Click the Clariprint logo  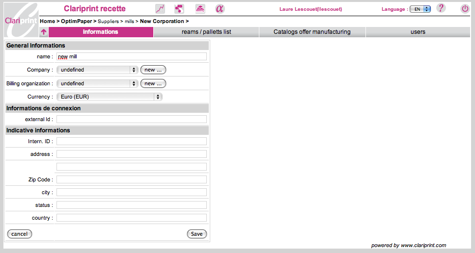(x=20, y=20)
